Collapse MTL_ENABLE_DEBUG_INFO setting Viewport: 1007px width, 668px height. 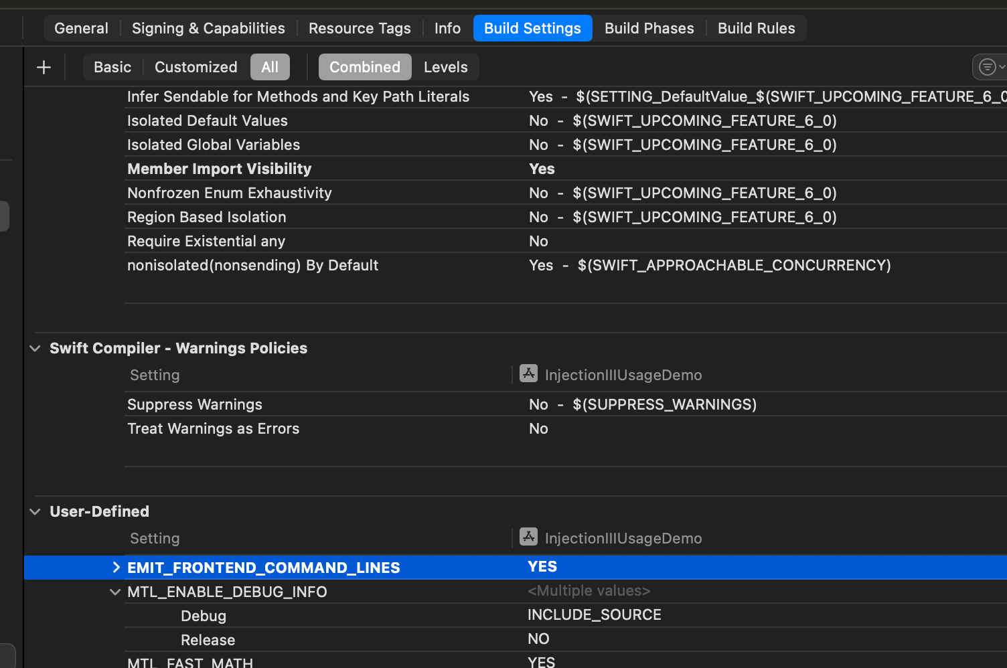click(115, 592)
